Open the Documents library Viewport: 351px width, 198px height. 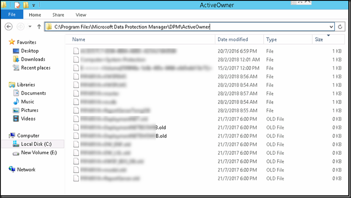[33, 93]
